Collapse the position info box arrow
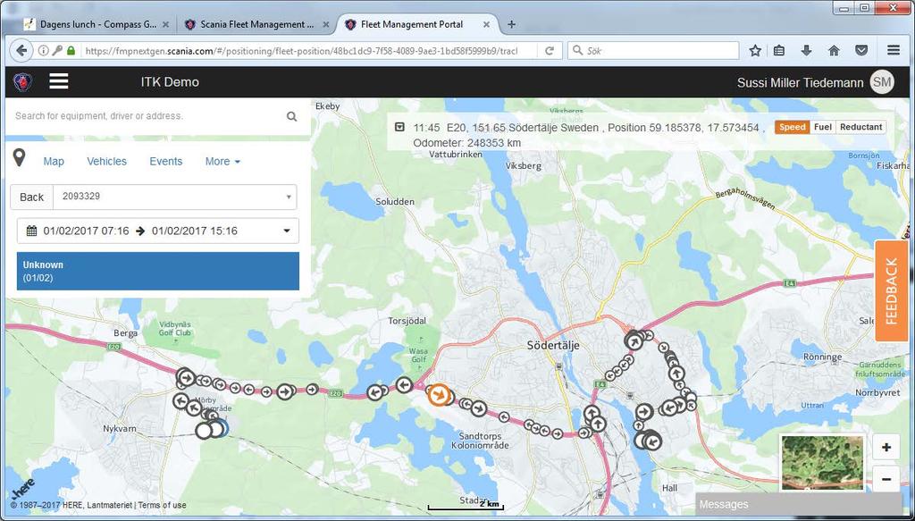915x521 pixels. click(x=399, y=127)
